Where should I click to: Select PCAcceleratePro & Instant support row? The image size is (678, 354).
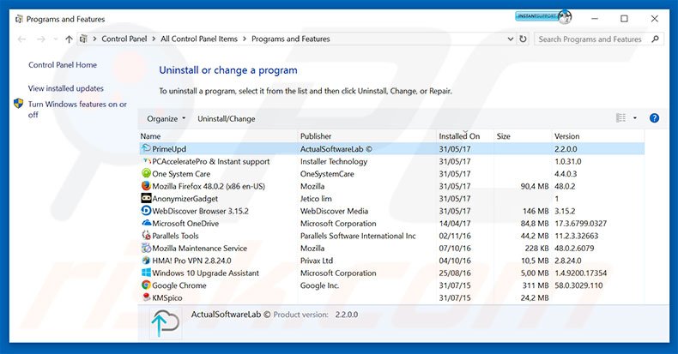391,161
